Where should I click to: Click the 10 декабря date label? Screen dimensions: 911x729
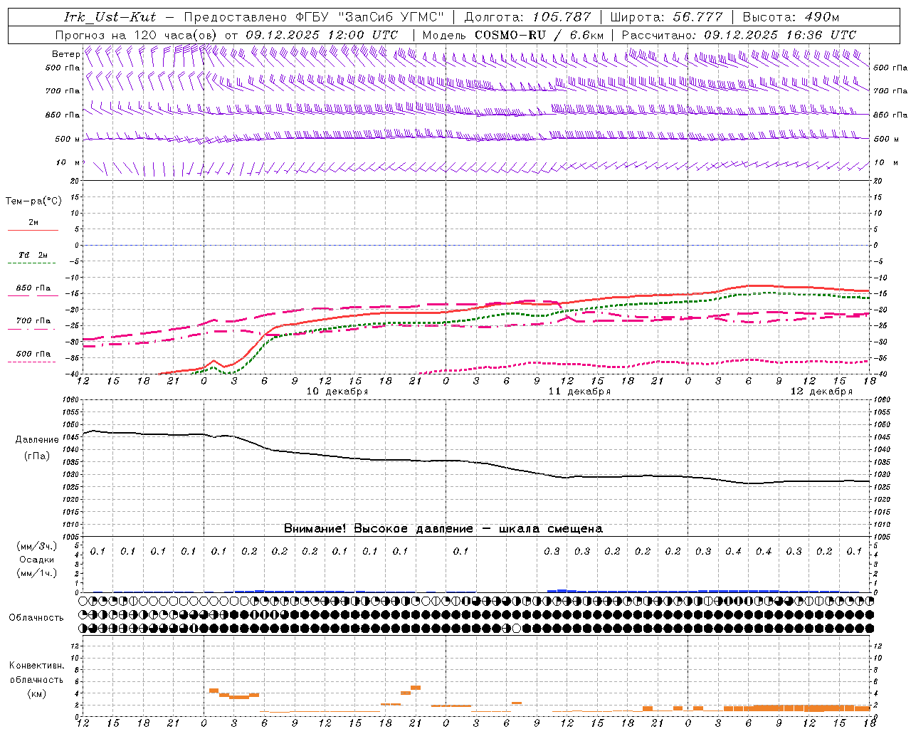337,392
